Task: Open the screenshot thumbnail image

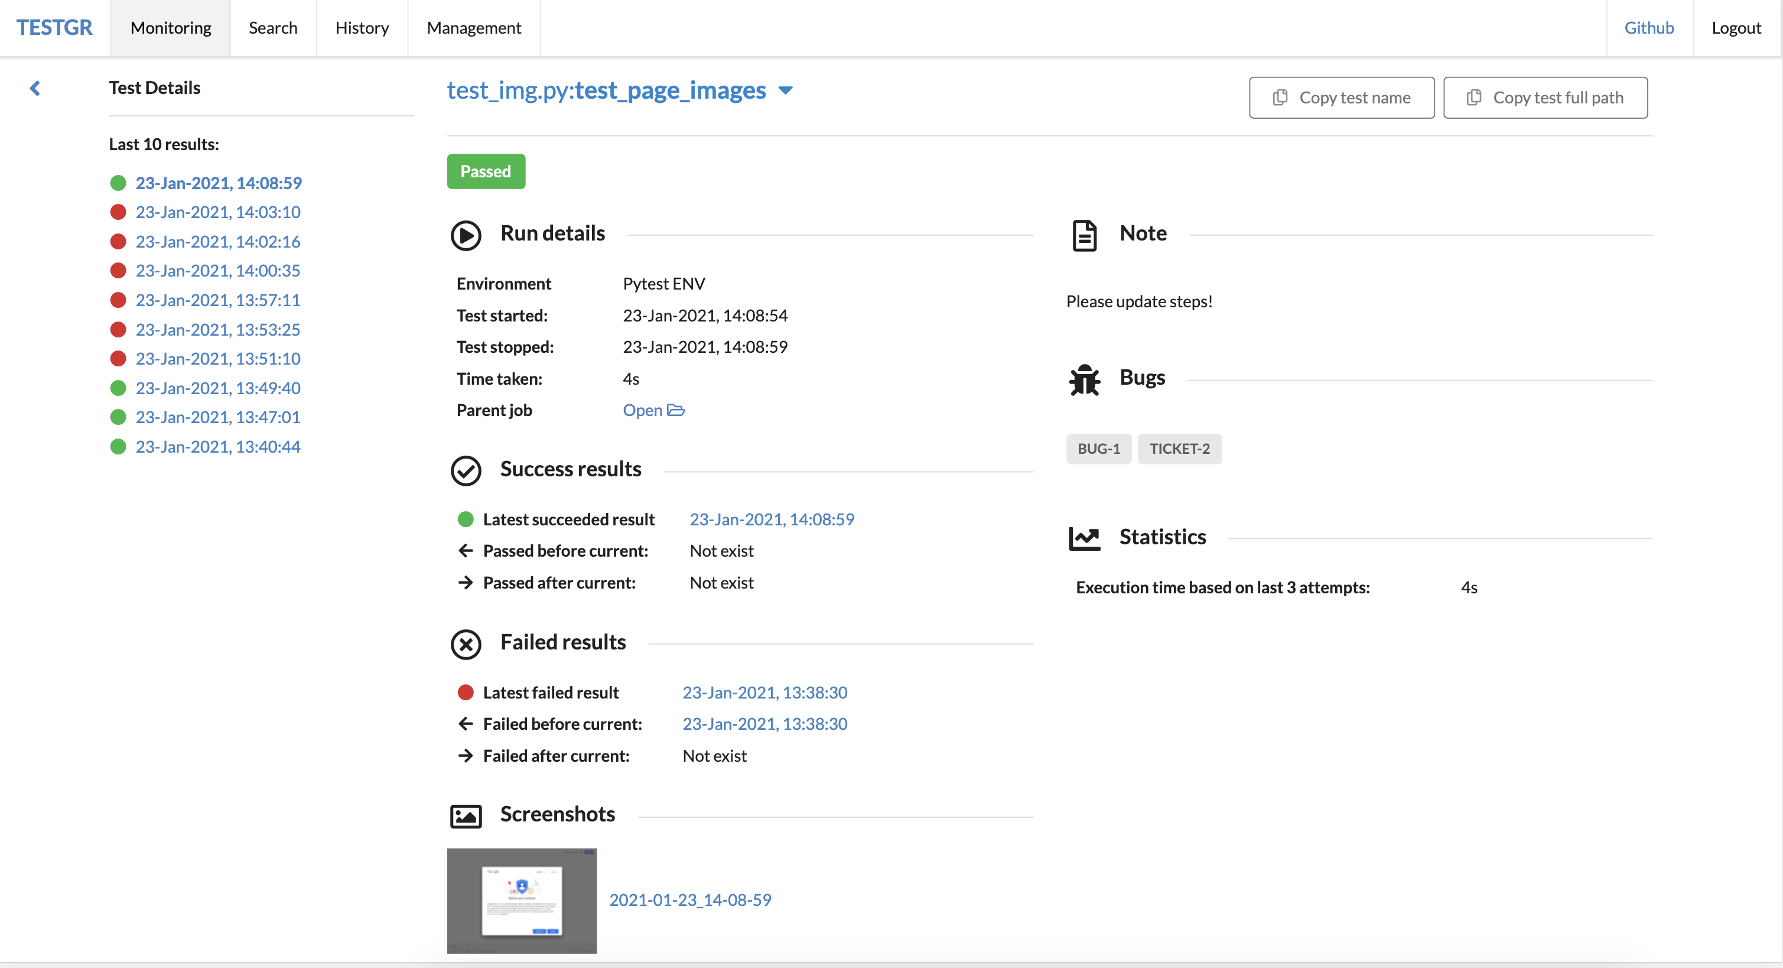Action: (x=521, y=900)
